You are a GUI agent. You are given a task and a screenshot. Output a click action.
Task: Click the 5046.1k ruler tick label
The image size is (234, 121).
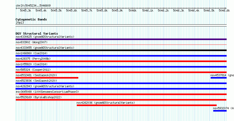point(148,10)
